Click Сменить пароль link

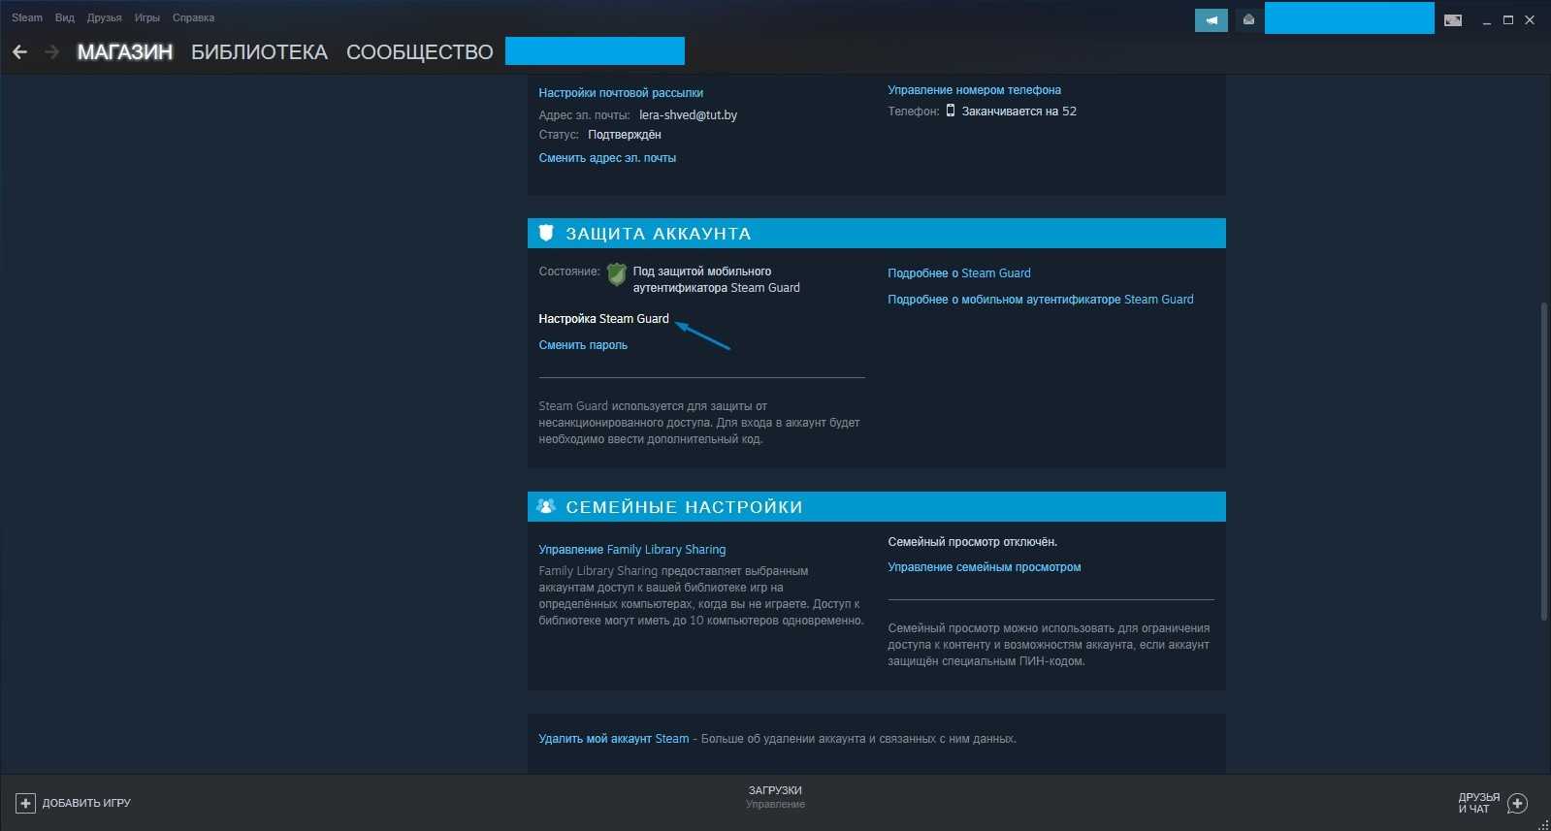click(x=583, y=345)
